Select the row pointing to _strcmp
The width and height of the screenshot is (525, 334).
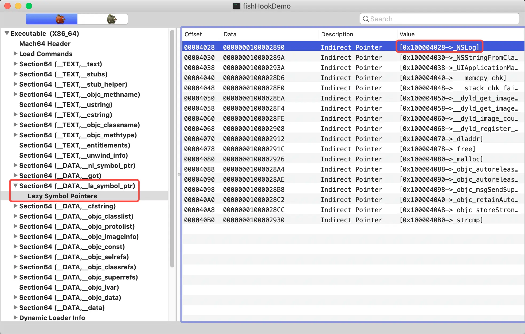click(352, 220)
